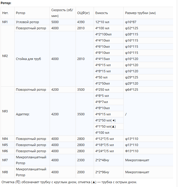Screen dimensions: 178x187
Task: Click the "2*2*48ну" capacity cell
Action: pos(102,160)
